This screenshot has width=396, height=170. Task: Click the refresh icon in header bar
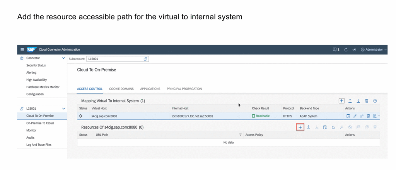tap(346, 49)
